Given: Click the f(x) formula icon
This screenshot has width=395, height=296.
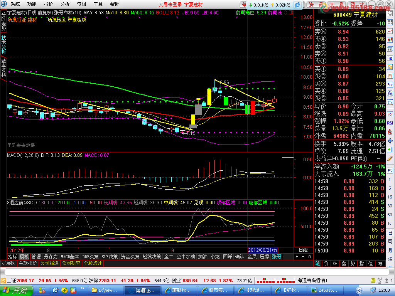Looking at the screenshot, I should coord(390,94).
